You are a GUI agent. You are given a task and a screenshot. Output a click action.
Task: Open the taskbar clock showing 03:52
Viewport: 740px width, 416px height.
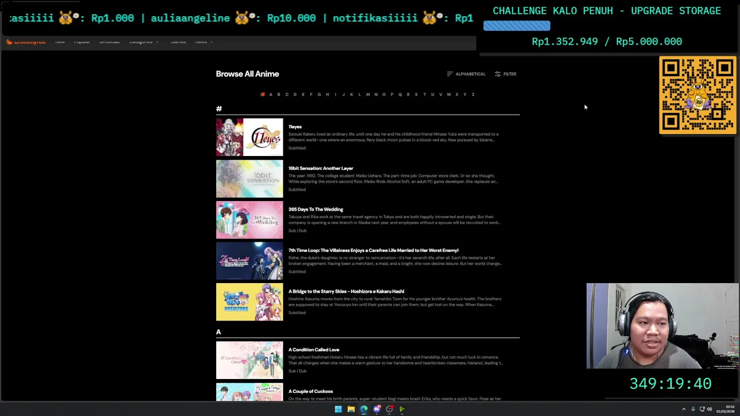click(726, 409)
